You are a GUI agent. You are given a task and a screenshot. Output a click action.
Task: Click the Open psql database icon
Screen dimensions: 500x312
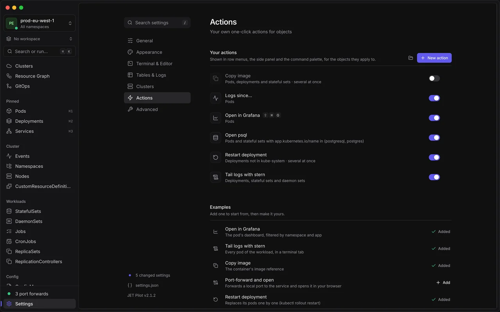216,138
